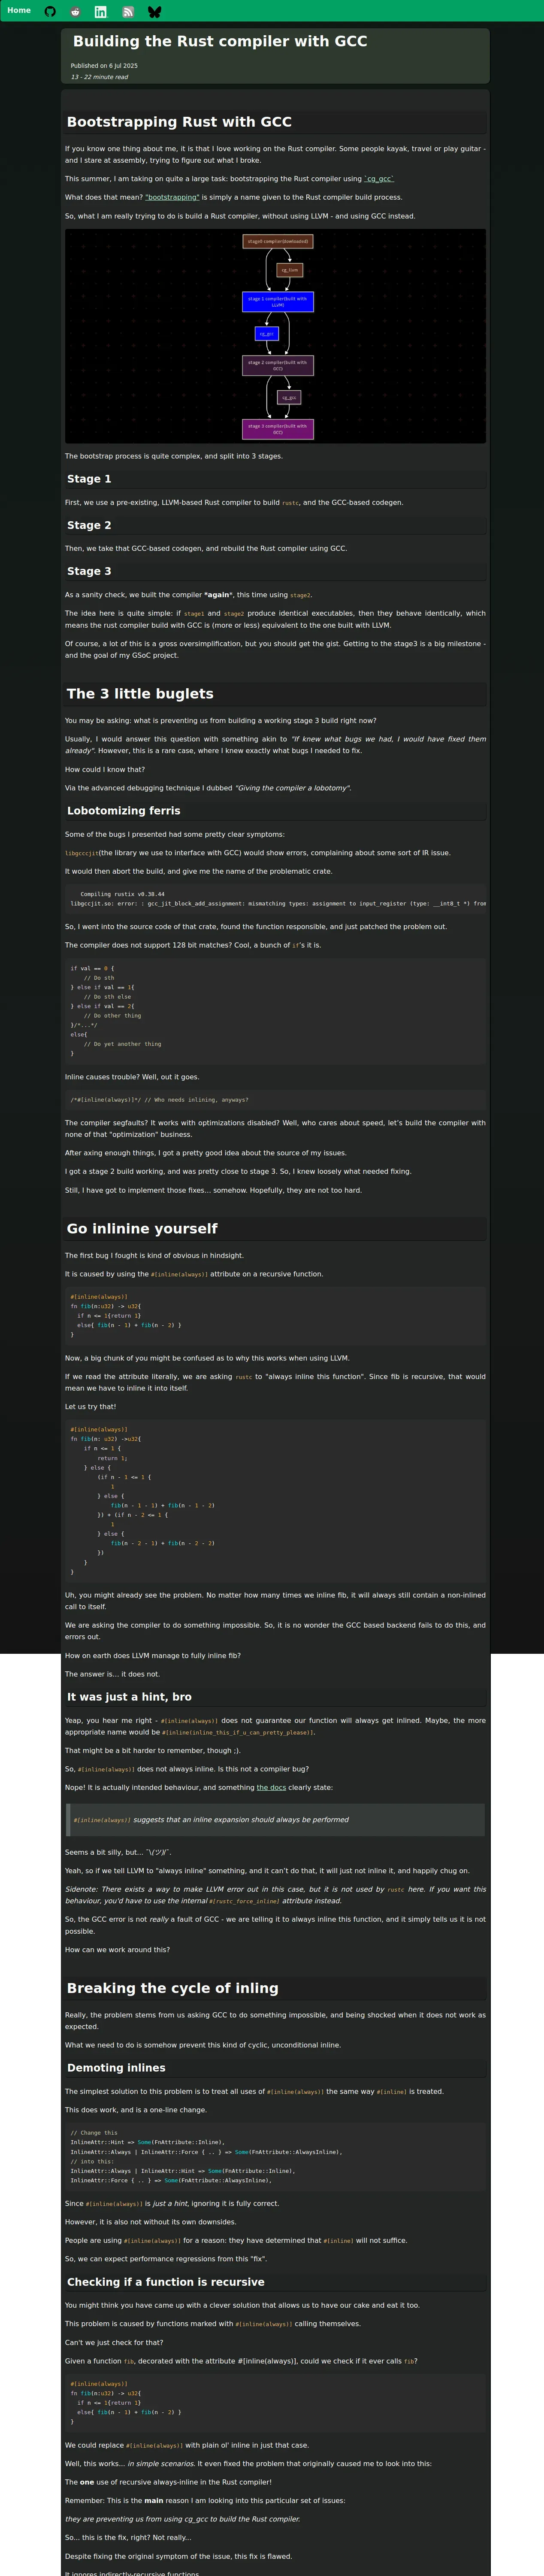544x2576 pixels.
Task: Click the magenta "stage 3 compiler(built with GCC)" node
Action: tap(278, 429)
